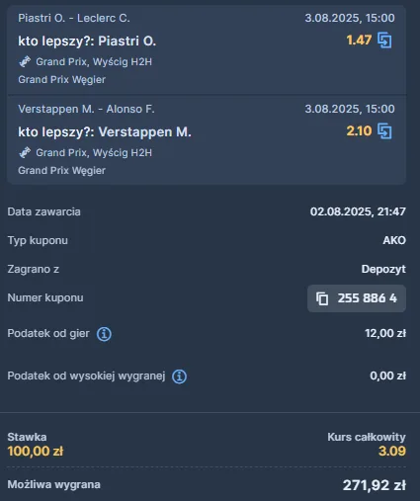This screenshot has width=420, height=501.
Task: Copy the Verstappen M. bet selection
Action: coord(384,131)
